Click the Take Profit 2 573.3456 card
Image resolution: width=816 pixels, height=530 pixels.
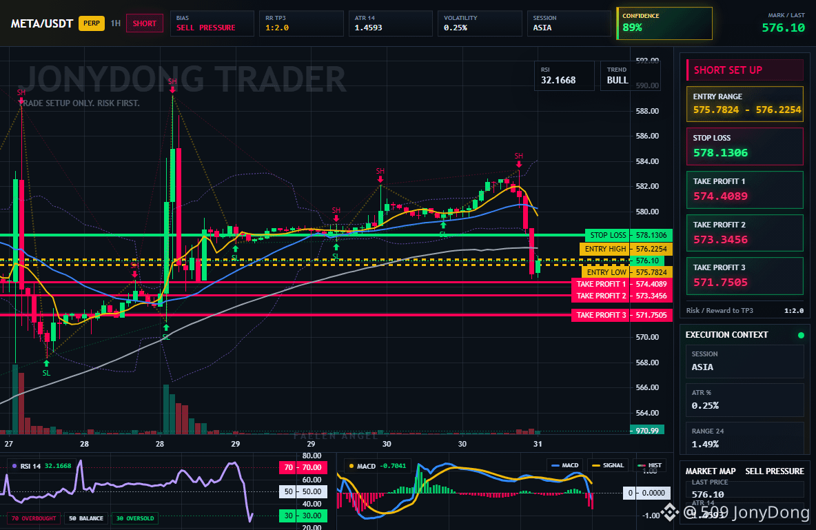[745, 233]
